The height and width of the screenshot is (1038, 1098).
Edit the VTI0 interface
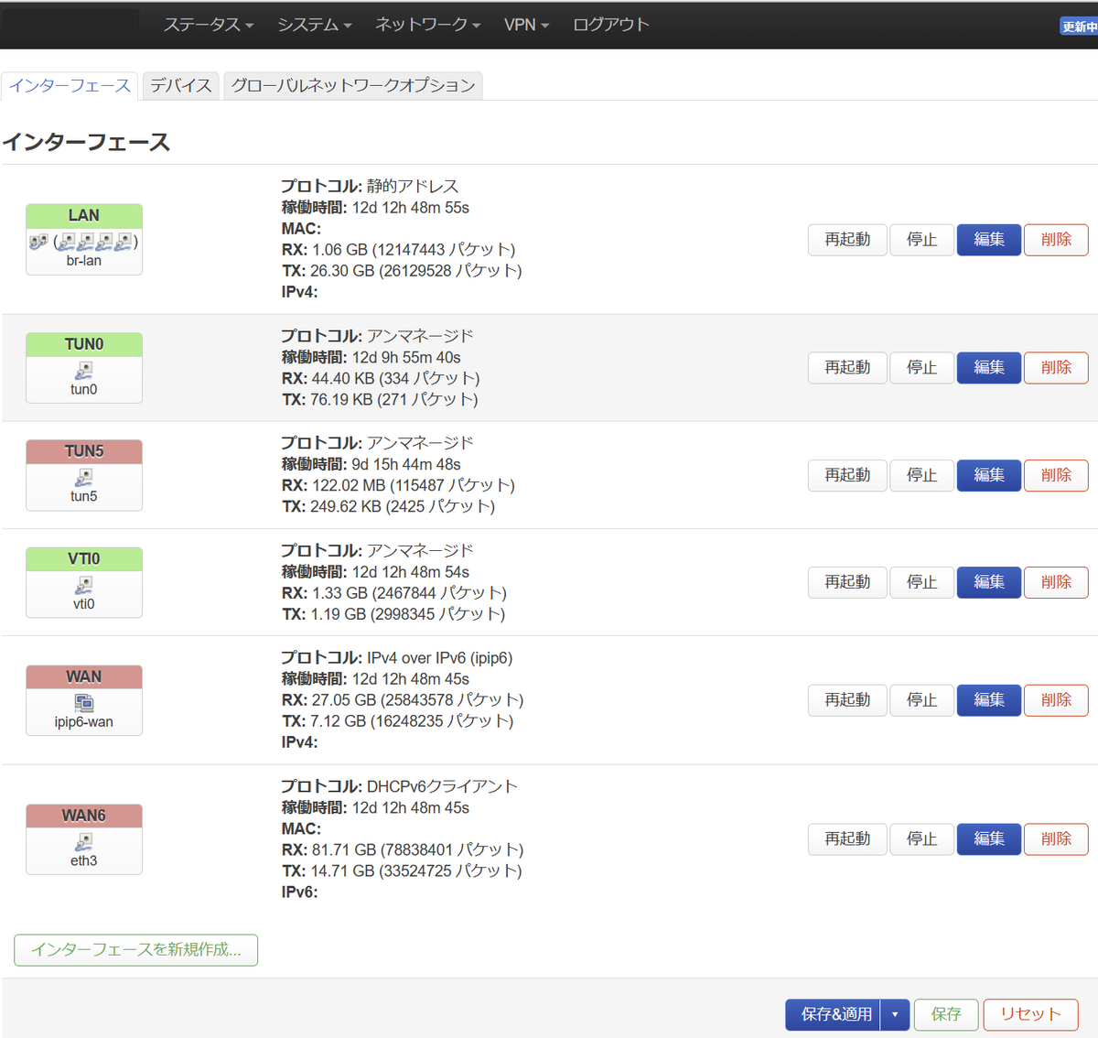click(989, 582)
